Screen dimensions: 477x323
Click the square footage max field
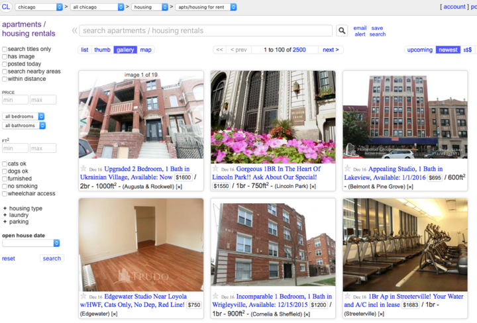(x=43, y=148)
